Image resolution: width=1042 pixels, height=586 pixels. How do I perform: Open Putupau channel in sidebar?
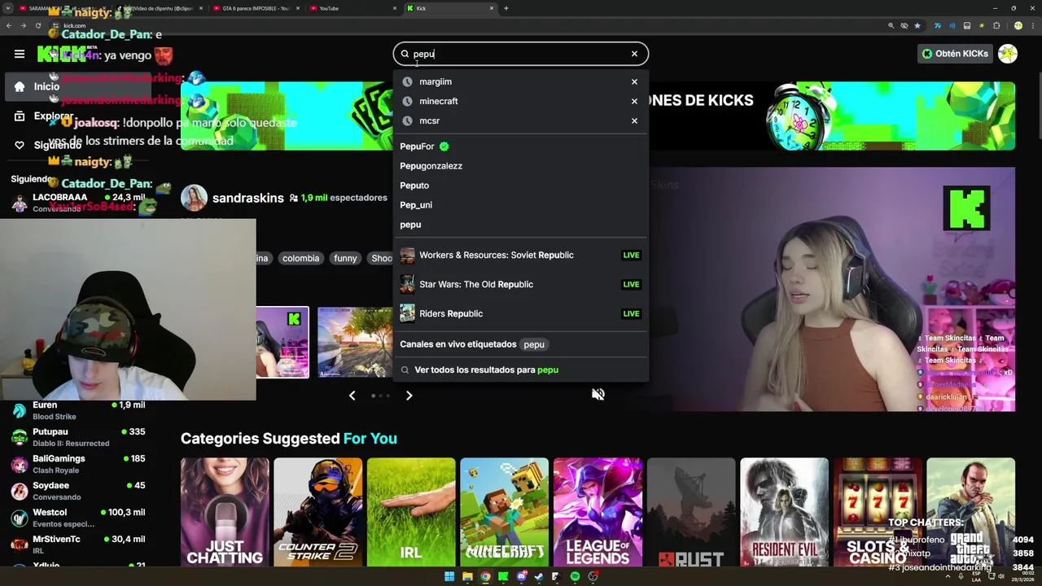78,437
